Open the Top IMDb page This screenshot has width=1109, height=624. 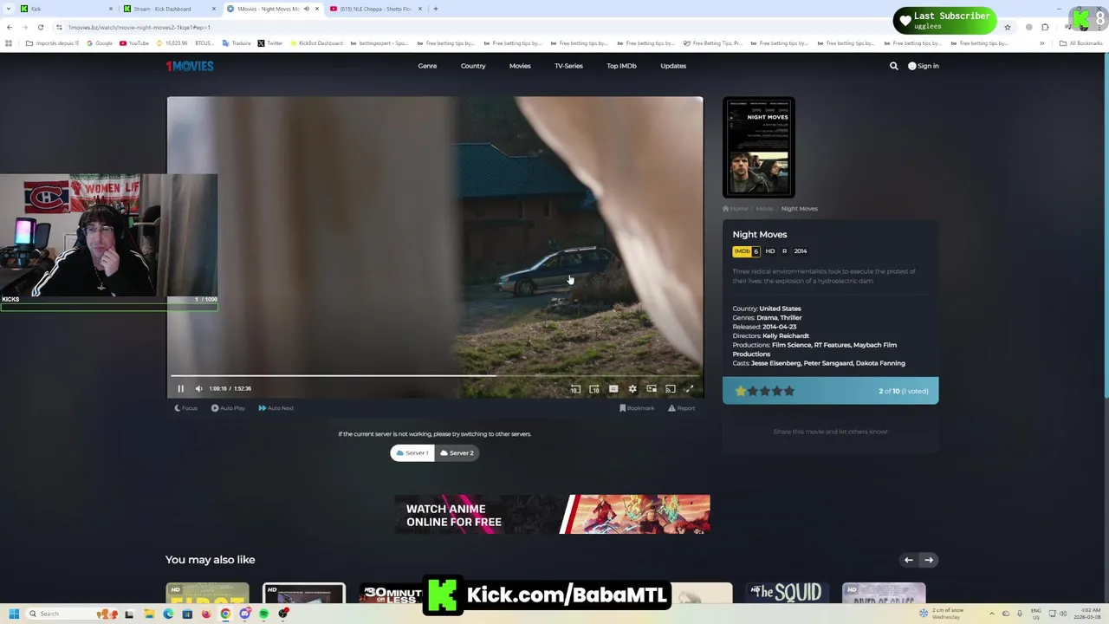tap(621, 66)
